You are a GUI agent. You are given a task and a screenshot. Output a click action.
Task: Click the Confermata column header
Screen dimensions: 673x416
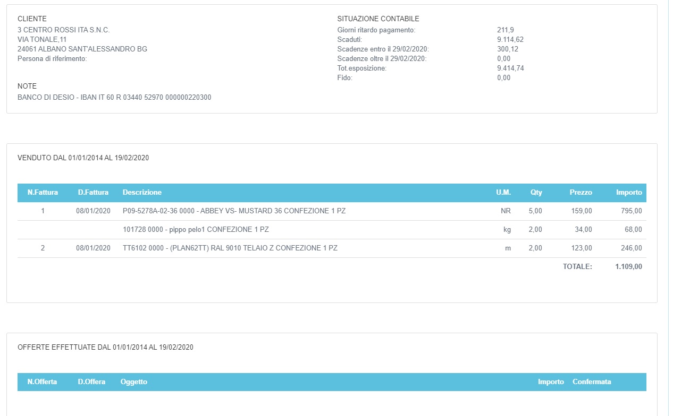click(592, 382)
